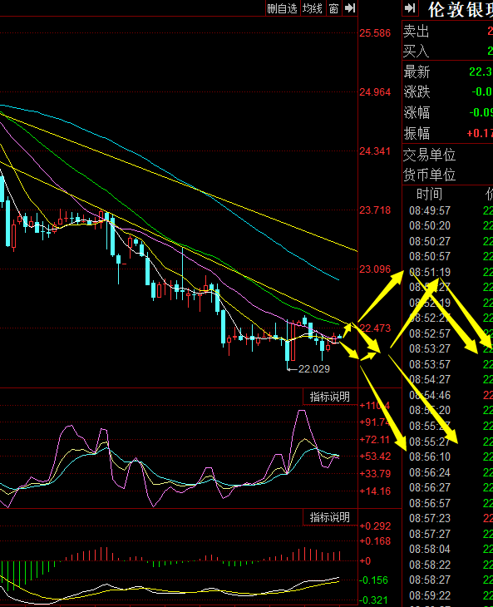The image size is (493, 607).
Task: Click the chart-panel collapse arrow icon
Action: click(350, 8)
